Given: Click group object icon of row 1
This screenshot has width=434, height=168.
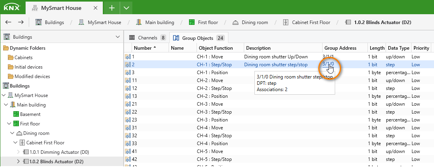Looking at the screenshot, I should pyautogui.click(x=128, y=57).
